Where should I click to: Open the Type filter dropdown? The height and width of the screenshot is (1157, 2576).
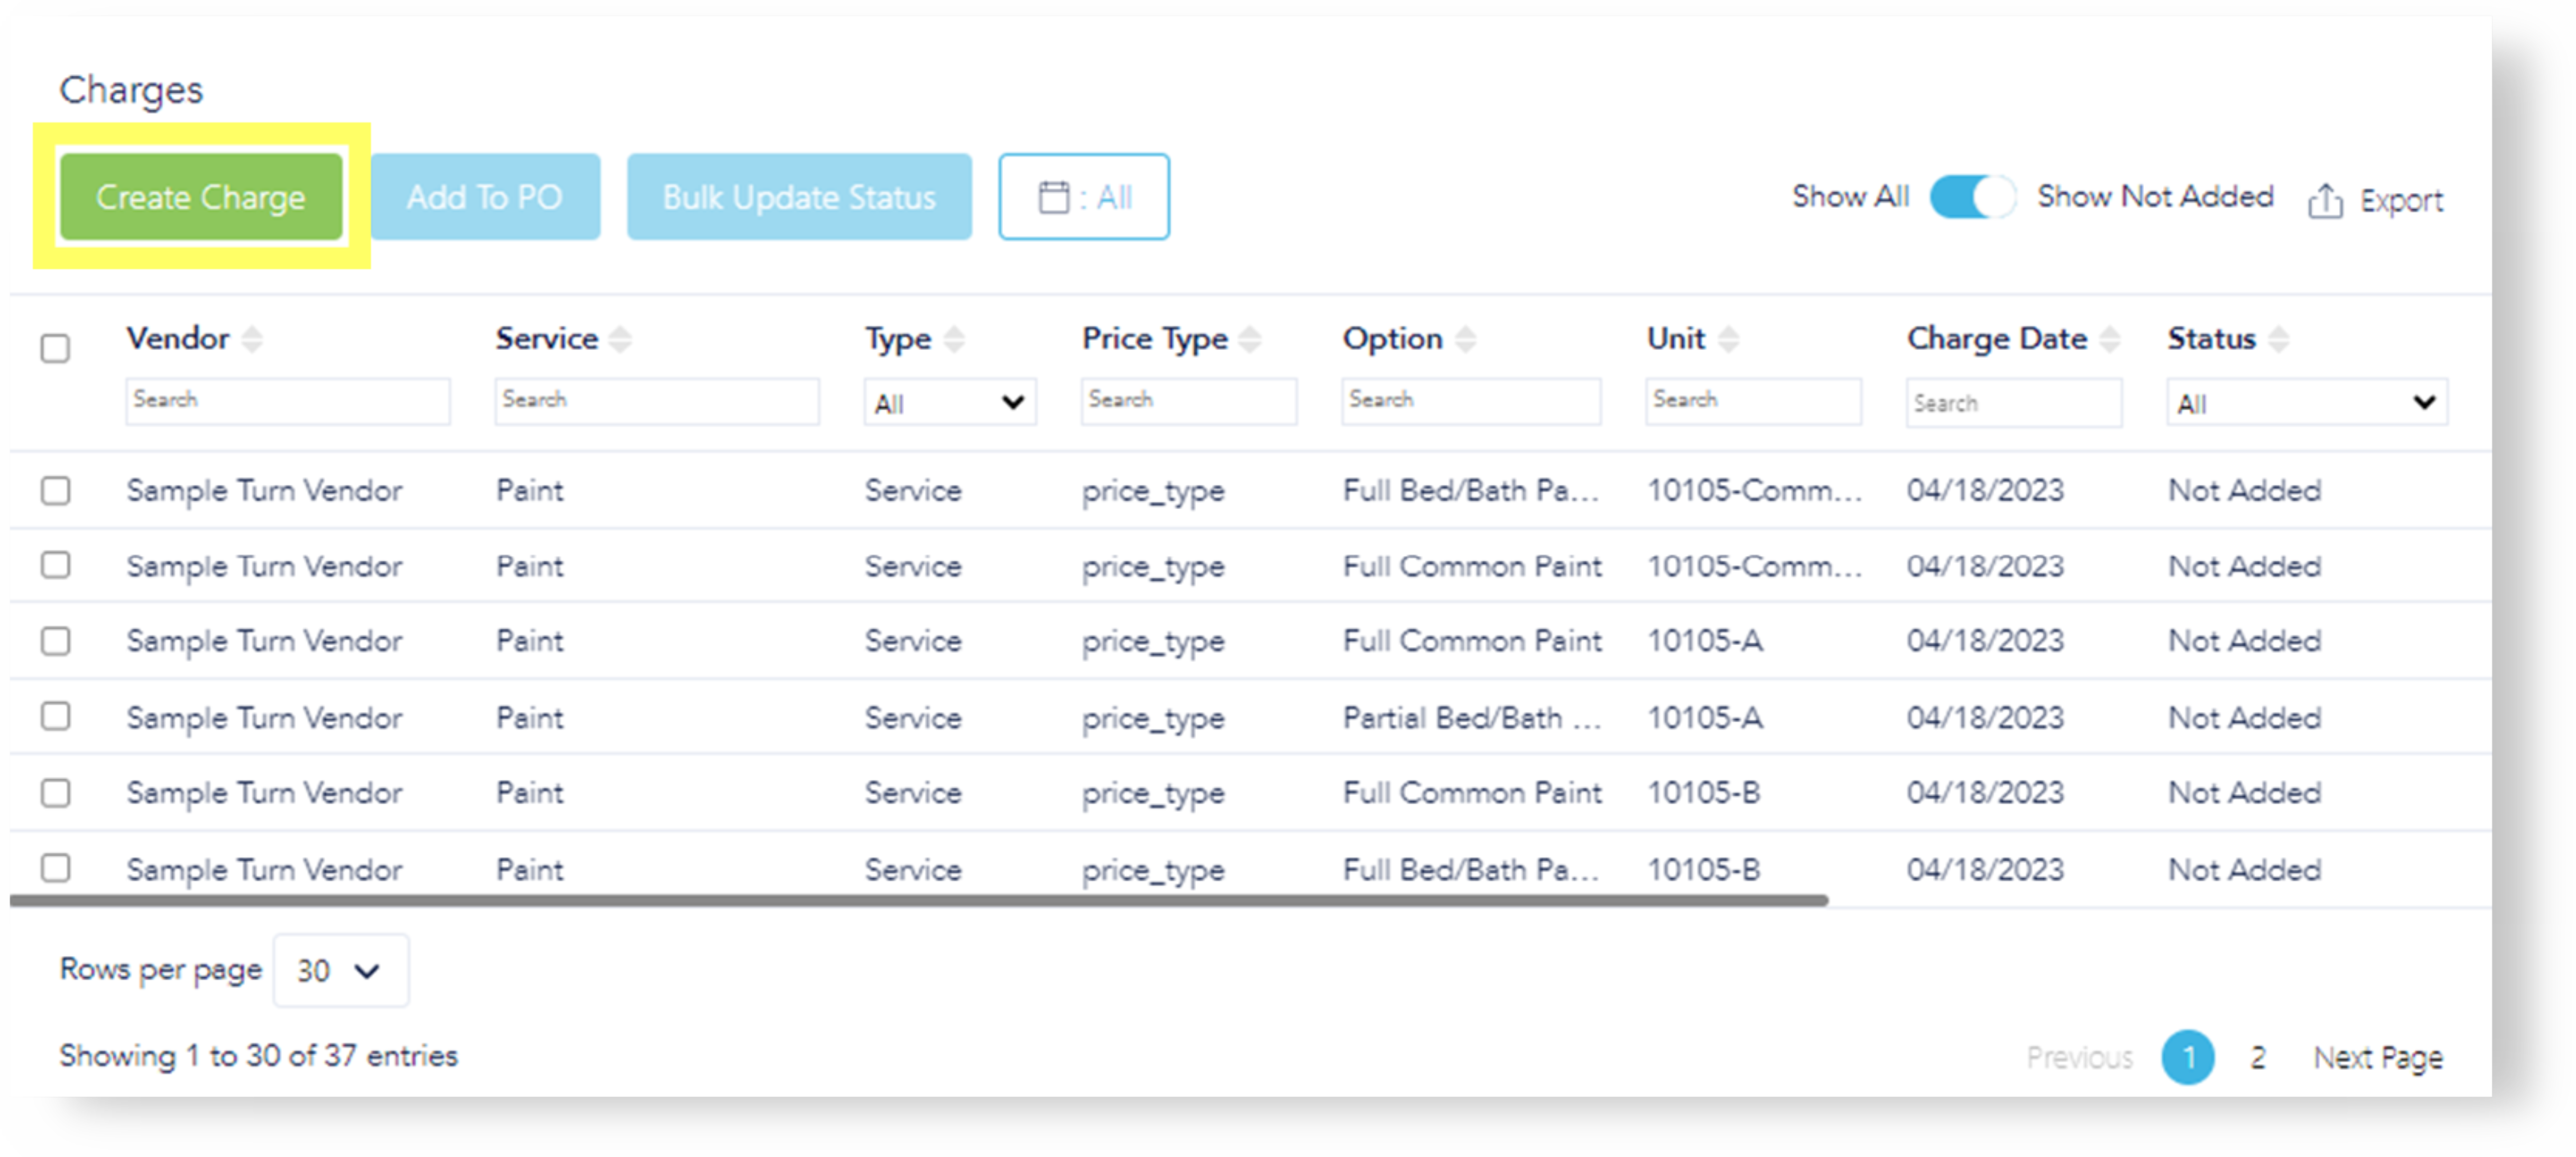(949, 403)
